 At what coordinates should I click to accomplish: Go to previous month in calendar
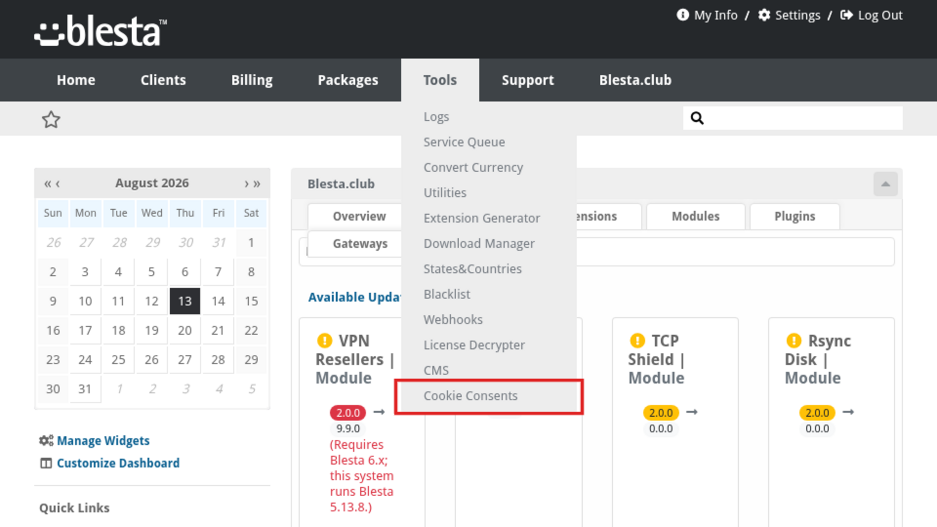[58, 183]
